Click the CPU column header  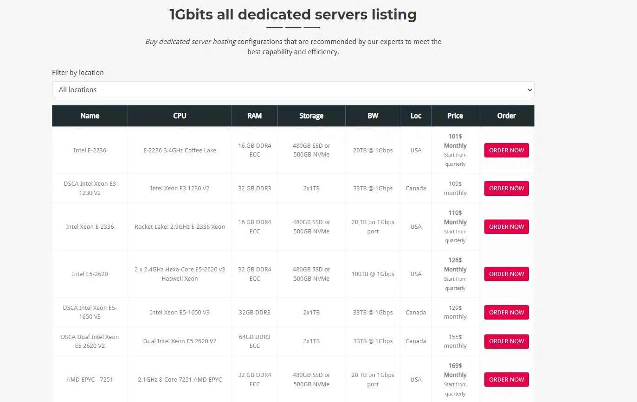point(180,116)
